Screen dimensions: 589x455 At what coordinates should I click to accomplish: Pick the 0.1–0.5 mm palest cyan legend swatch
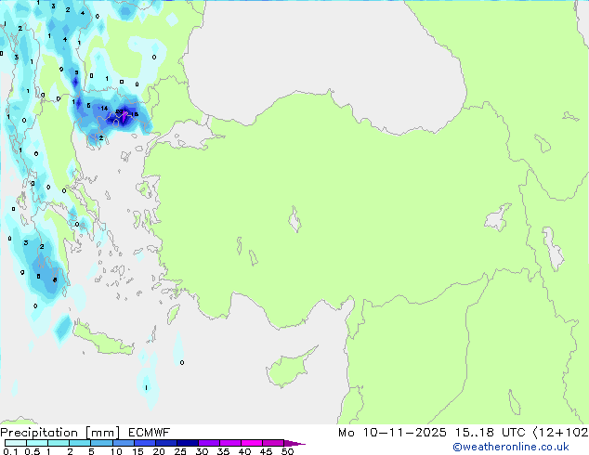[16, 443]
